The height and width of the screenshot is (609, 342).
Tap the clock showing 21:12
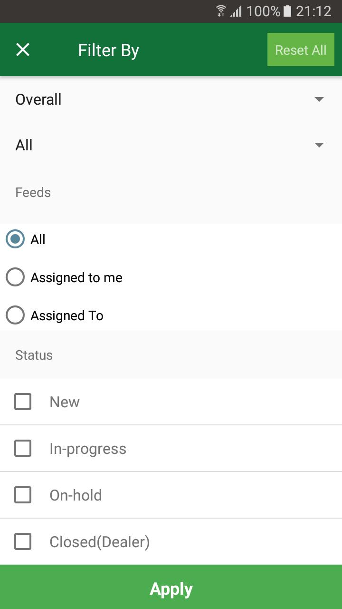[x=313, y=11]
